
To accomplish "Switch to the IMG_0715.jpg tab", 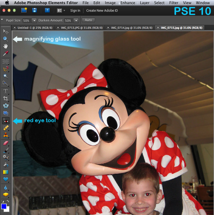I will 182,28.
